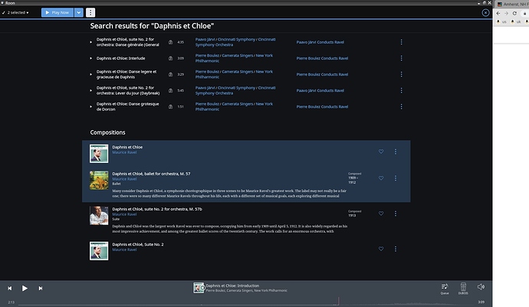Open Maurice Ravel link under ballet M. 57
Screen dimensions: 529x307
[x=124, y=179]
